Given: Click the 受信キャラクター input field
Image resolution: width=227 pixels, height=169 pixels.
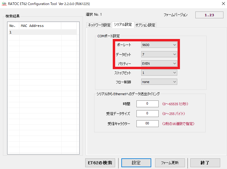Looking at the screenshot, I should tap(147, 123).
